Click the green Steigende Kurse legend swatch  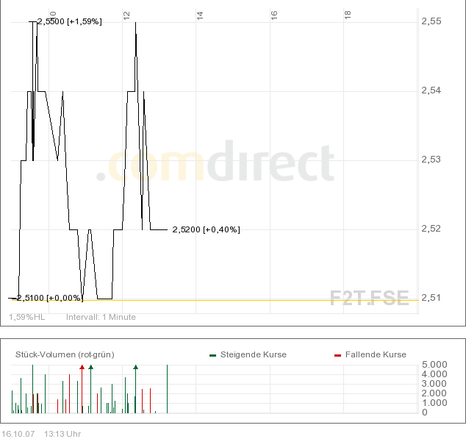pyautogui.click(x=213, y=355)
